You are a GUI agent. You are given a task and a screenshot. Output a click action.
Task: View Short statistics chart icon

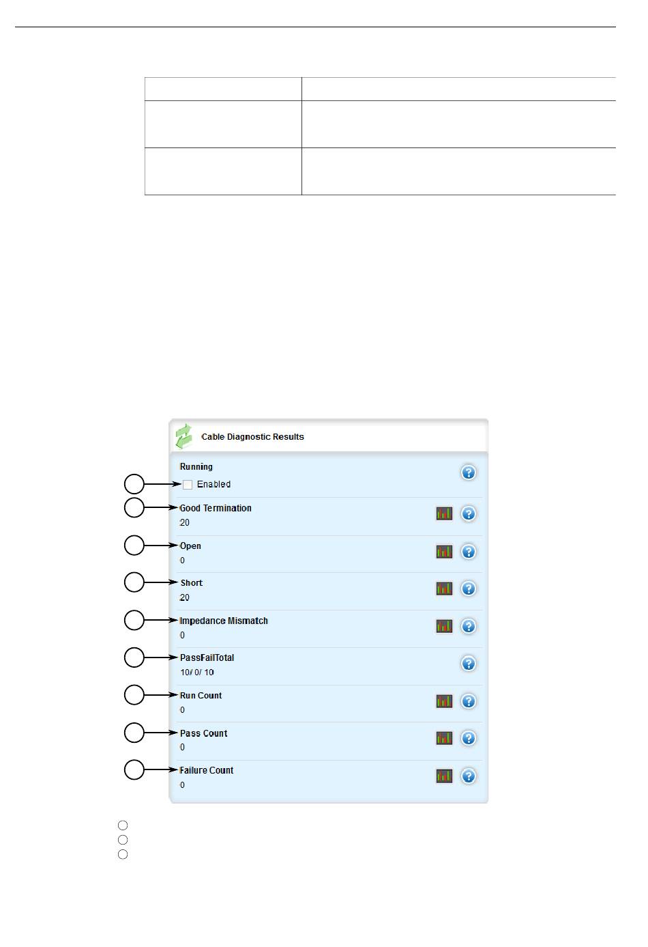coord(445,589)
